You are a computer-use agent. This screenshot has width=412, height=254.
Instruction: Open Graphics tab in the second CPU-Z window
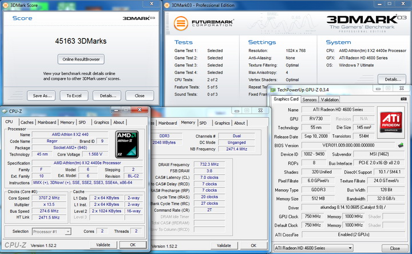point(222,123)
